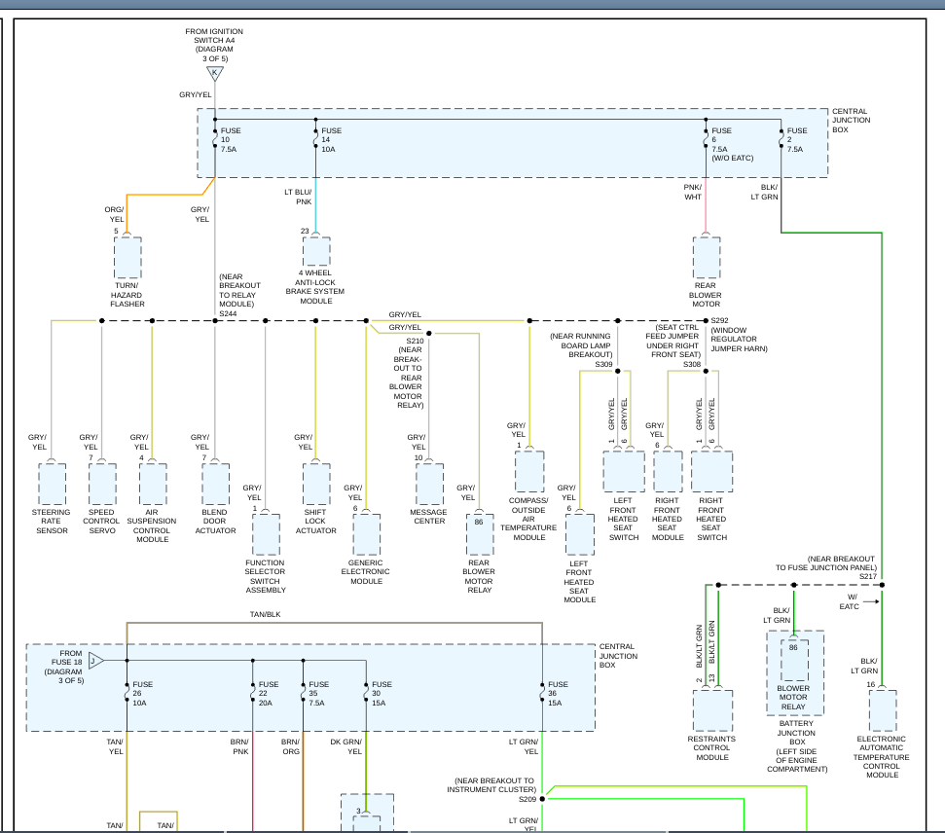Click the S209 splice node near instrument cluster

(x=542, y=798)
